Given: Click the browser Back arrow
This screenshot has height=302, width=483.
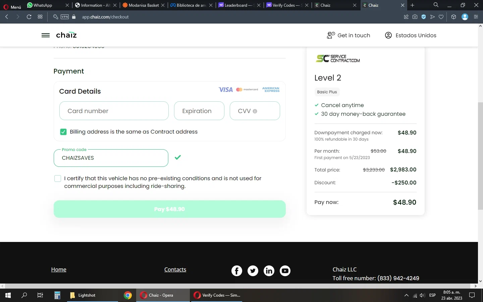Looking at the screenshot, I should [7, 17].
